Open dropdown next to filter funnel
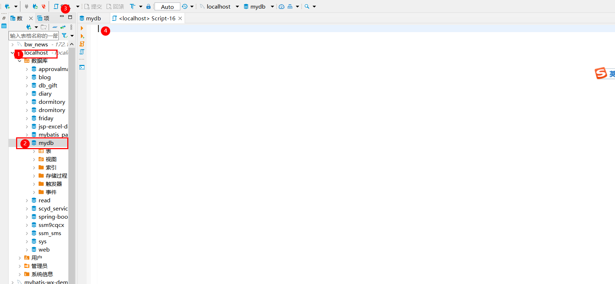Image resolution: width=615 pixels, height=284 pixels. coord(72,36)
